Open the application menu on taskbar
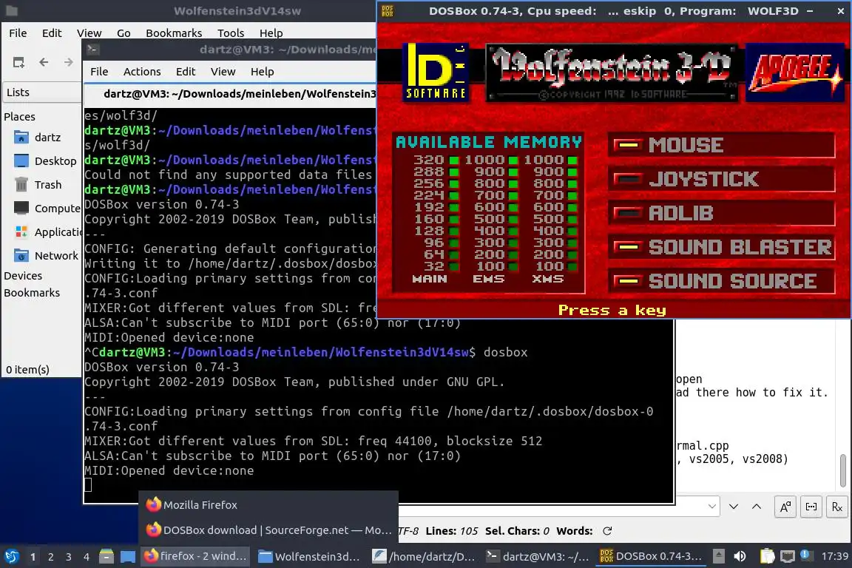Viewport: 852px width, 568px height. [x=12, y=557]
